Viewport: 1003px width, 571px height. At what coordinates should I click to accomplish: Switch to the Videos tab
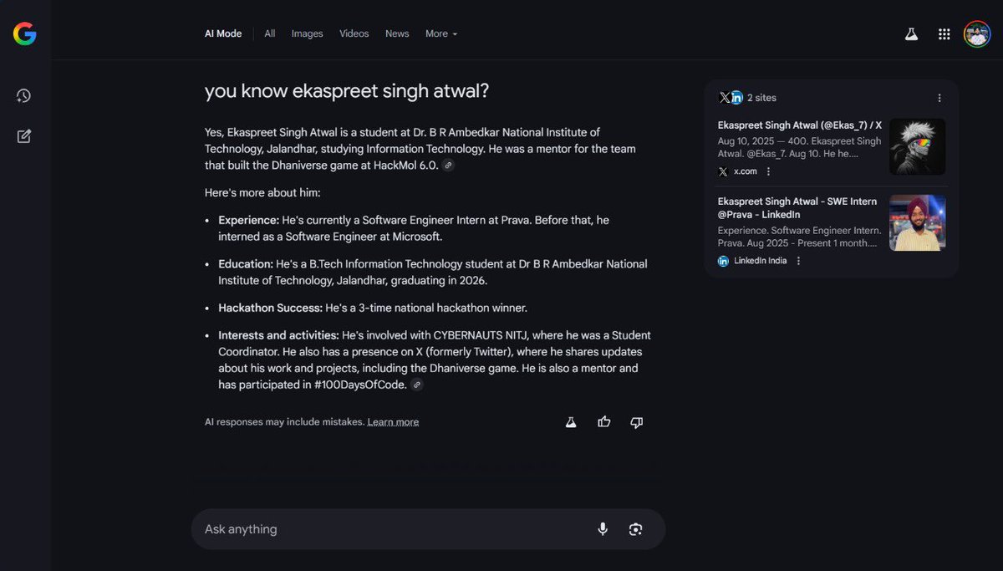click(354, 33)
